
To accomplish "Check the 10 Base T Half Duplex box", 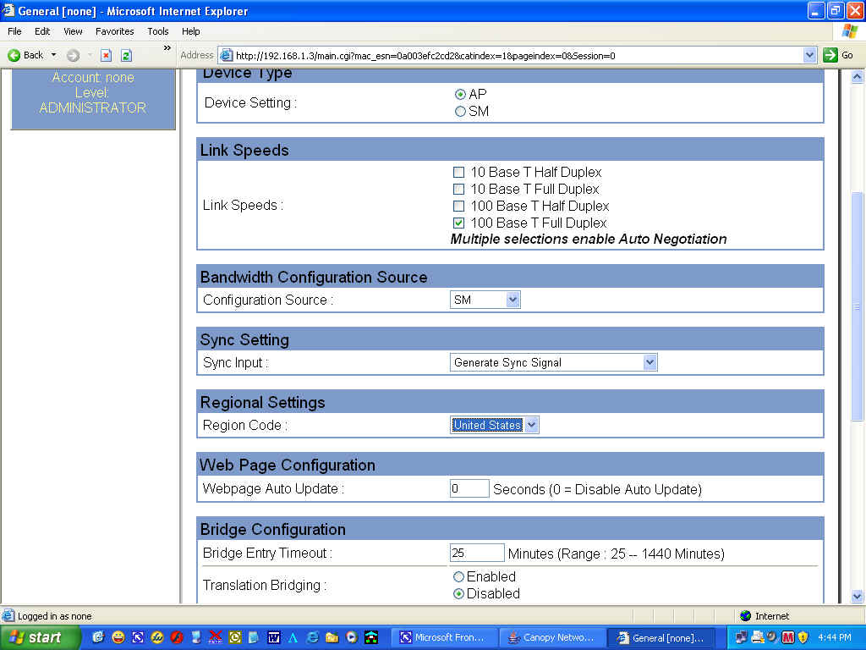I will click(459, 172).
